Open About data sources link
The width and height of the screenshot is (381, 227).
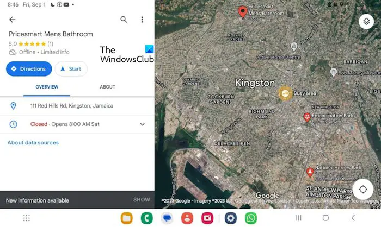tap(33, 143)
